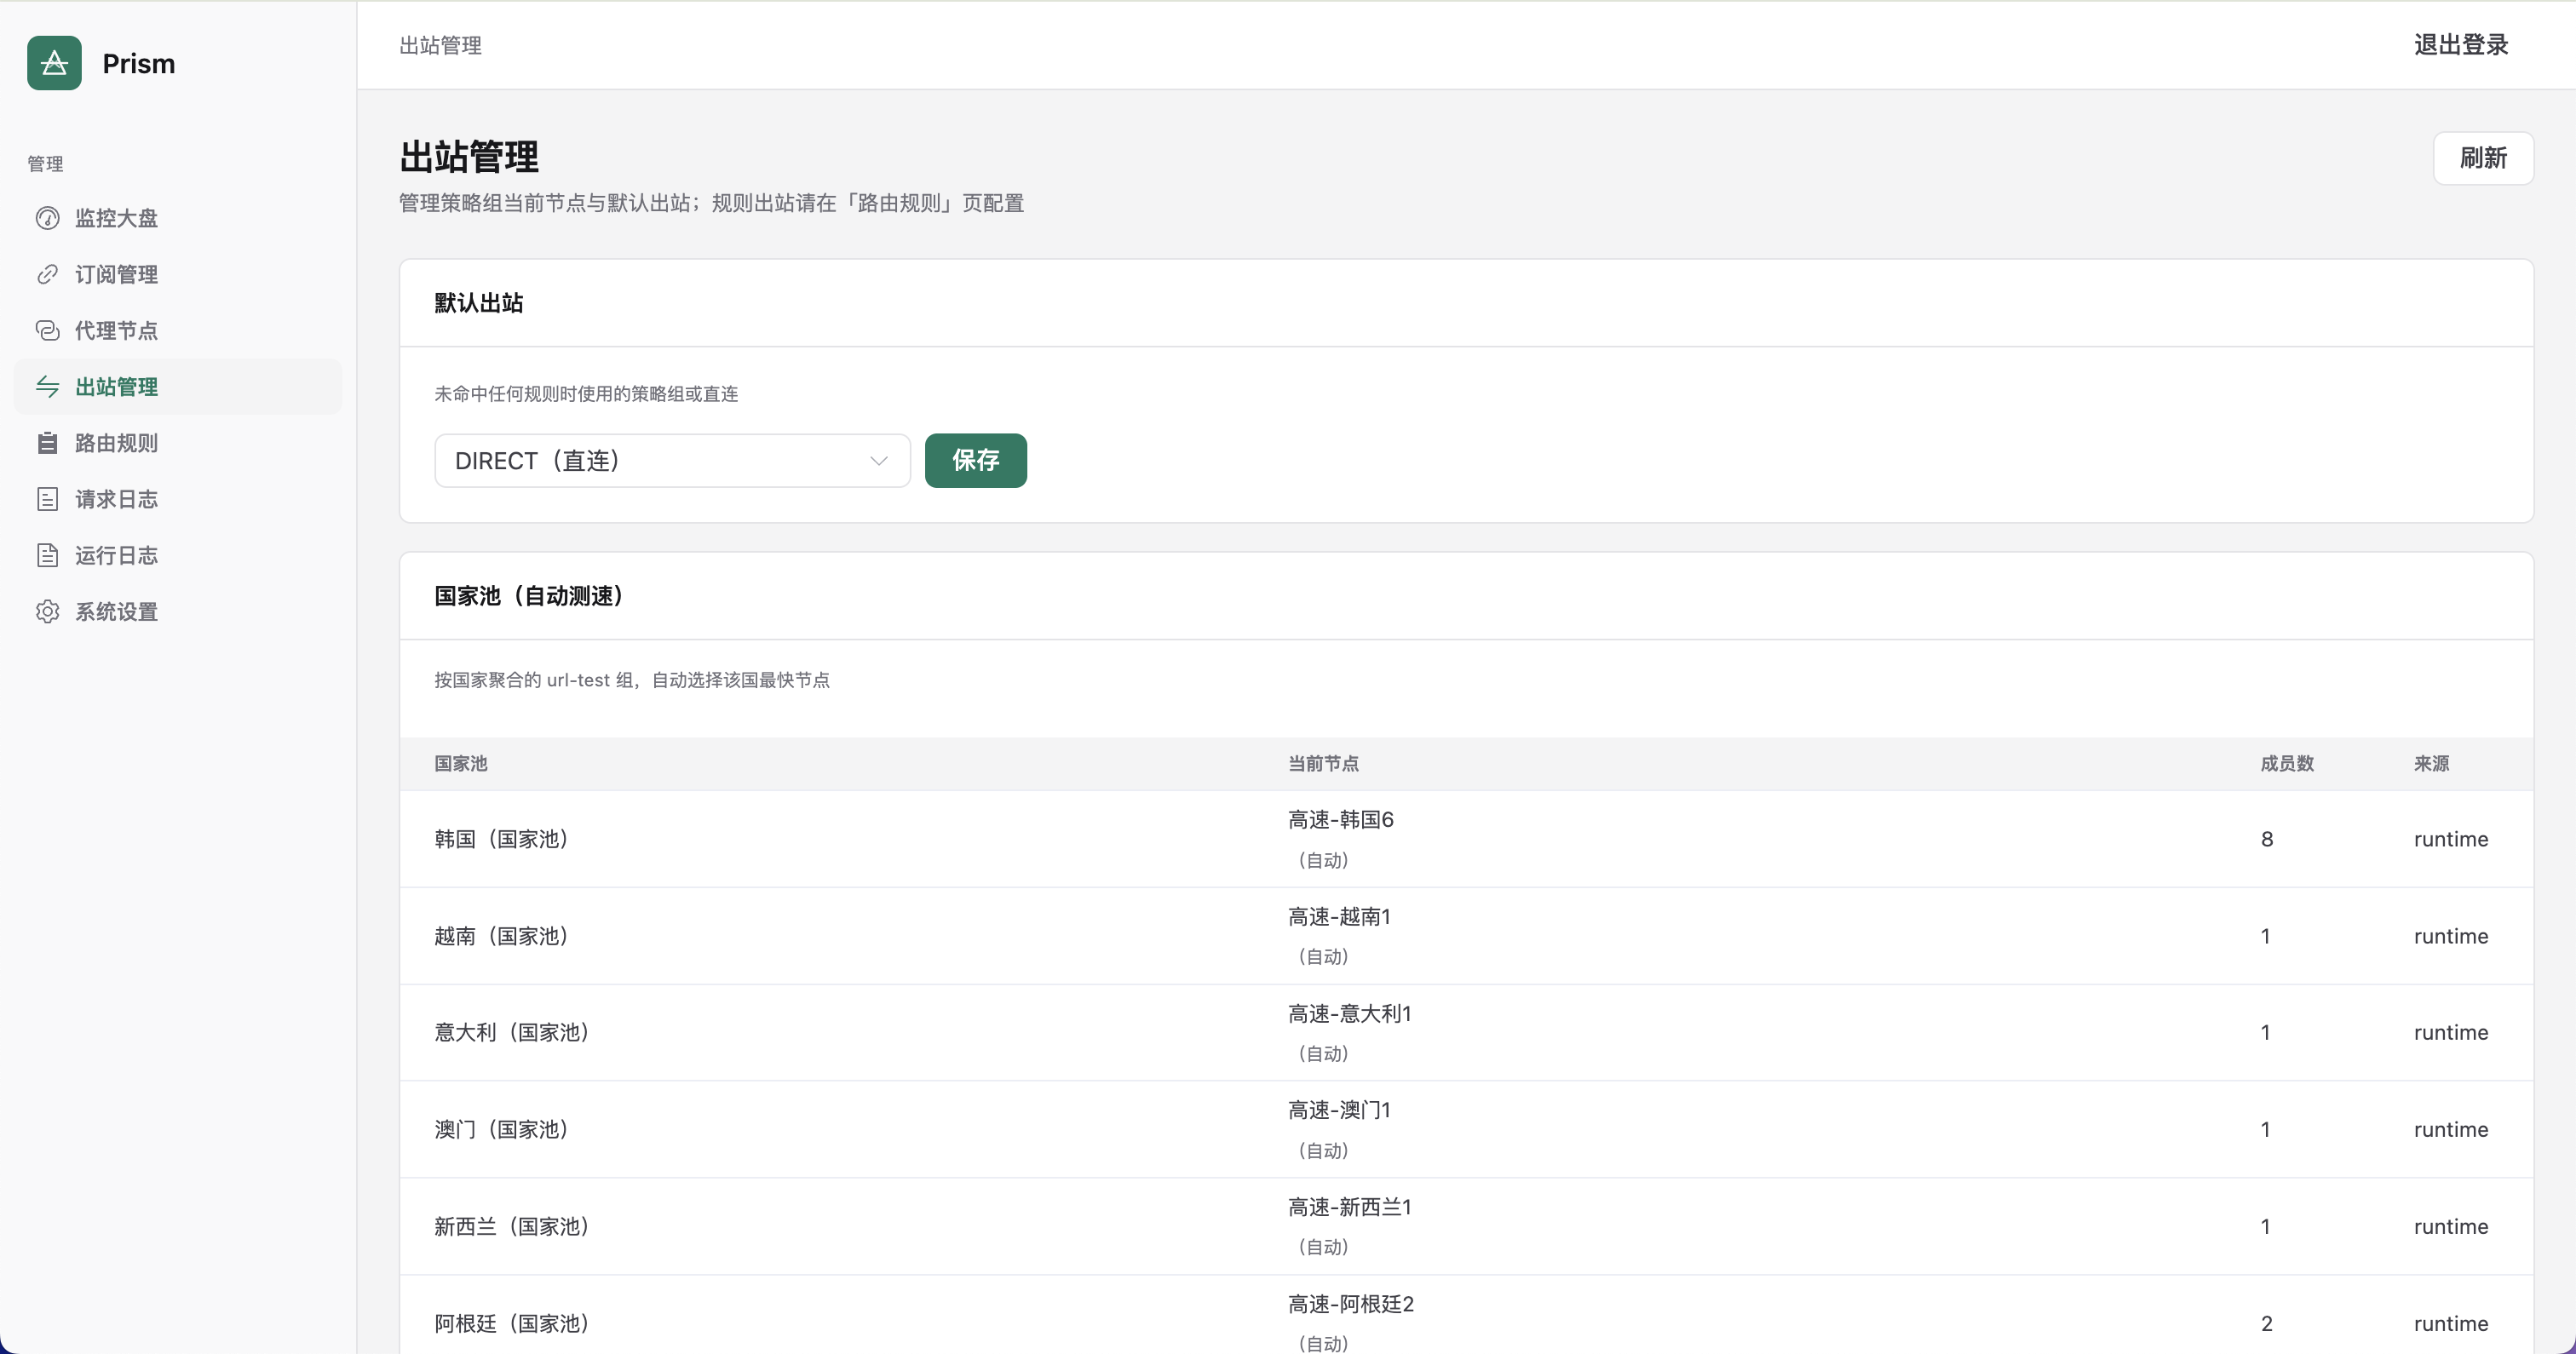
Task: Click the outbound arrows icon
Action: click(47, 386)
